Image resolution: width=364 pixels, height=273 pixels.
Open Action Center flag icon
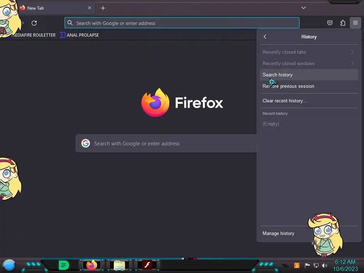point(307,265)
